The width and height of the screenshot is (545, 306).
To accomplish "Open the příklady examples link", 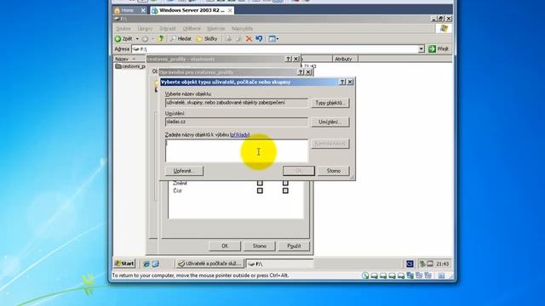I will 240,134.
